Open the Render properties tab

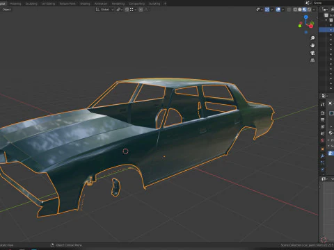322,113
